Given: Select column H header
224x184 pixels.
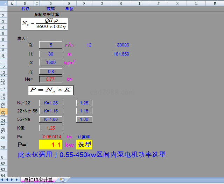Looking at the screenshot, I should 120,3.
